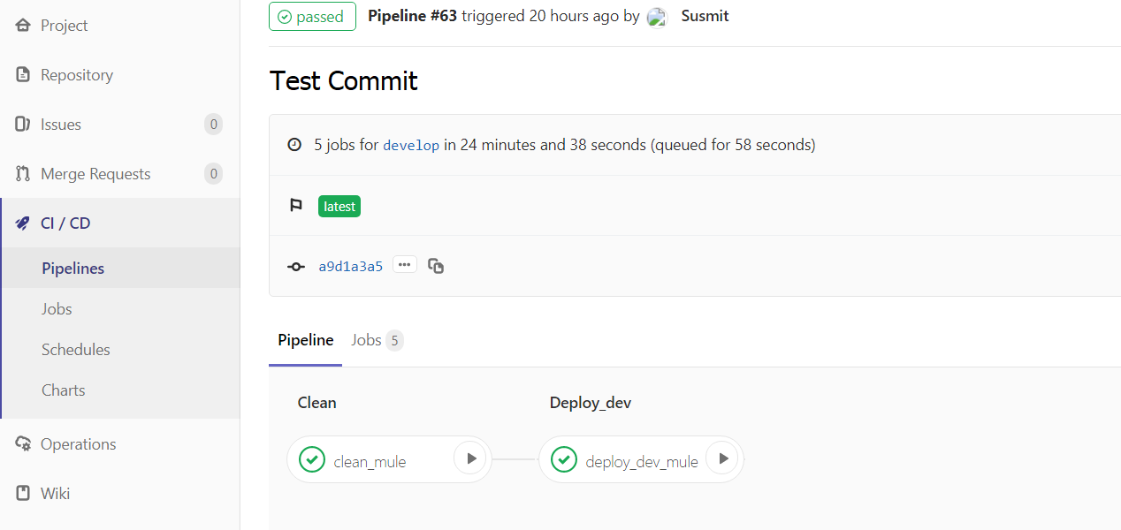Open the Project sidebar section
This screenshot has width=1121, height=530.
(64, 26)
